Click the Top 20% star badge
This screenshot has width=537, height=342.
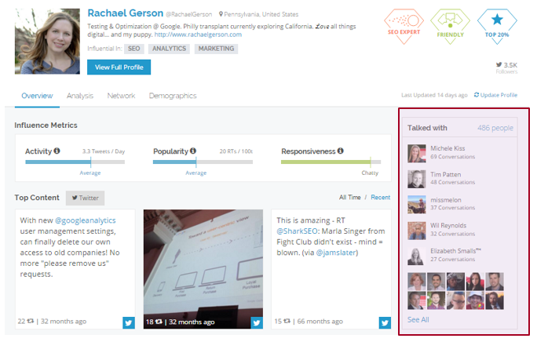(497, 22)
